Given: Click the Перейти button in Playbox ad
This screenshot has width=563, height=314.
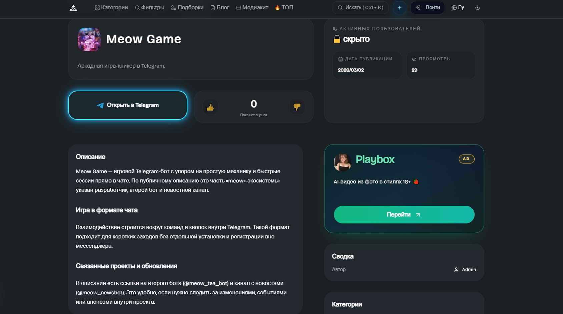Looking at the screenshot, I should click(404, 215).
